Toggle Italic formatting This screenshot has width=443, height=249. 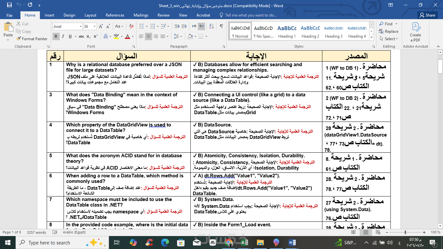pyautogui.click(x=62, y=36)
